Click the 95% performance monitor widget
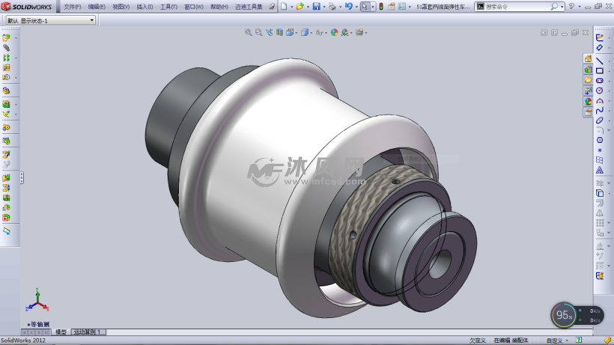 pos(563,315)
